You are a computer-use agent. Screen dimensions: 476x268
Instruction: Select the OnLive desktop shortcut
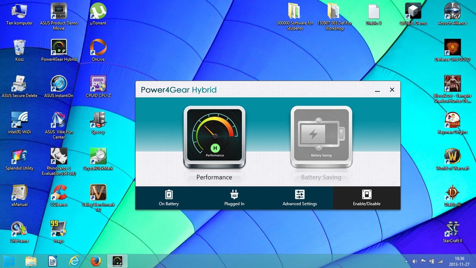click(x=98, y=50)
